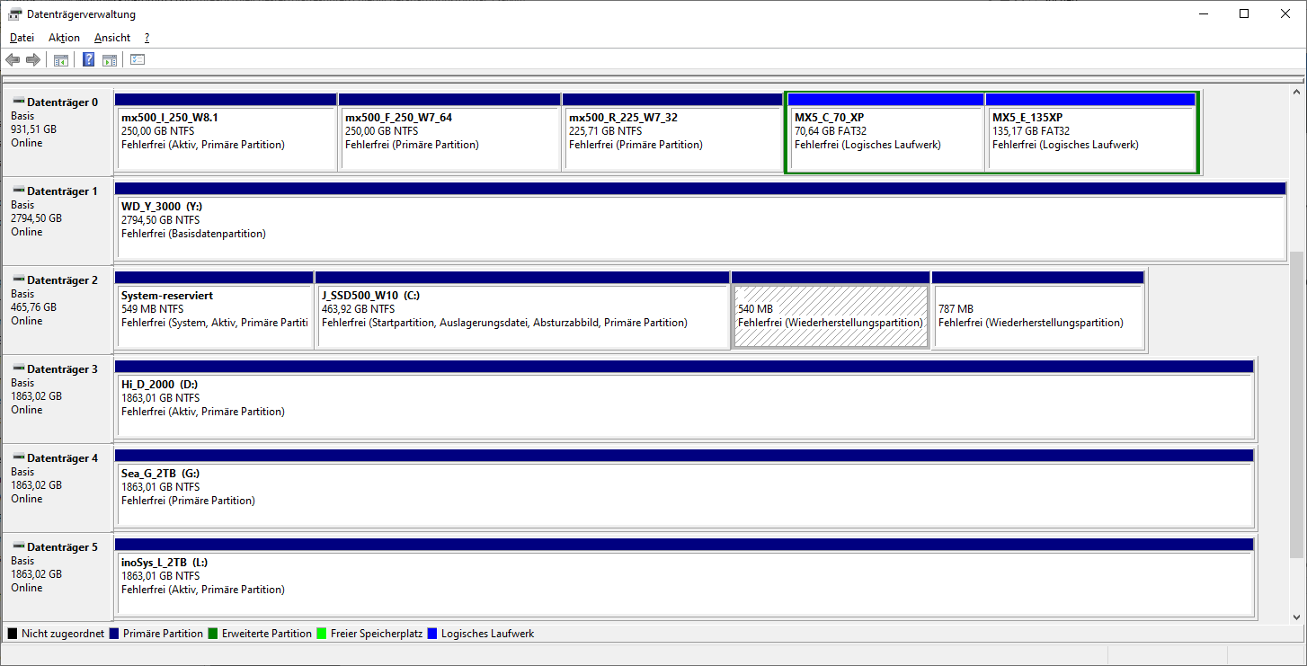Click the "Erweiterte Partition" legend label
The width and height of the screenshot is (1307, 666).
[x=267, y=634]
